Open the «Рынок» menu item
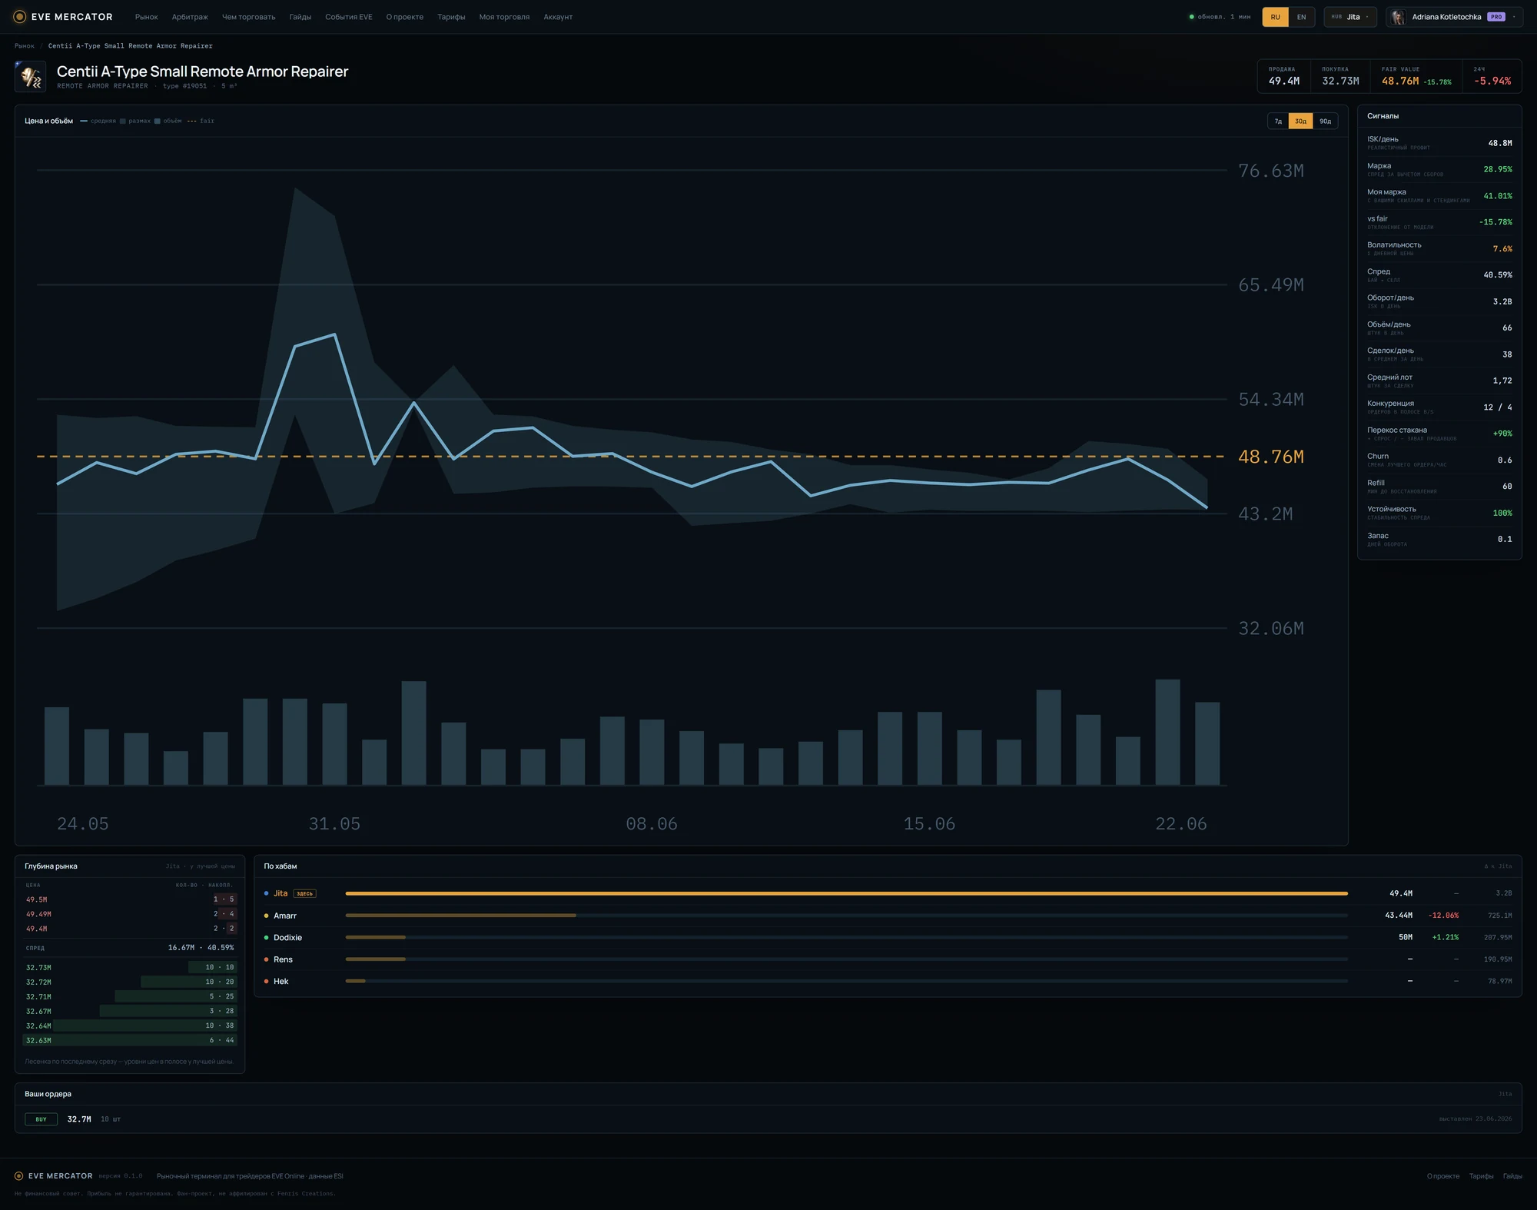The height and width of the screenshot is (1210, 1537). point(146,17)
